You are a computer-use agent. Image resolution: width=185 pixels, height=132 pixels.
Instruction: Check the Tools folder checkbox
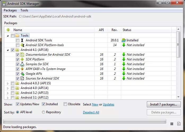[x=12, y=36]
